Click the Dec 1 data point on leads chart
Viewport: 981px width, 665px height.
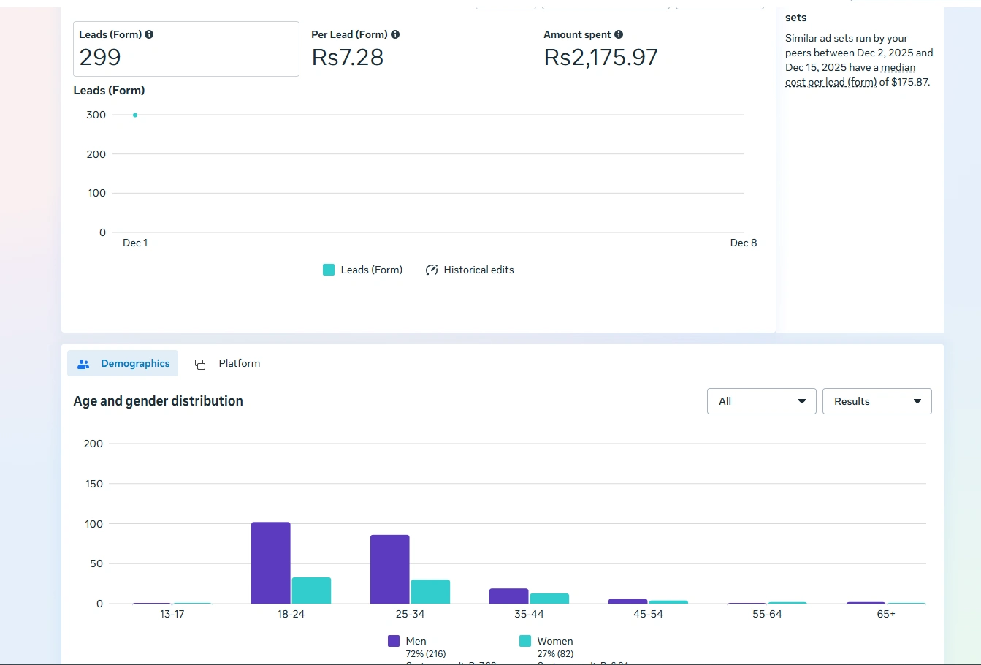click(x=135, y=115)
